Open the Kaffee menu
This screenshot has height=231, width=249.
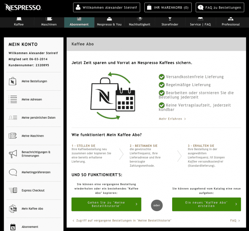point(19,22)
